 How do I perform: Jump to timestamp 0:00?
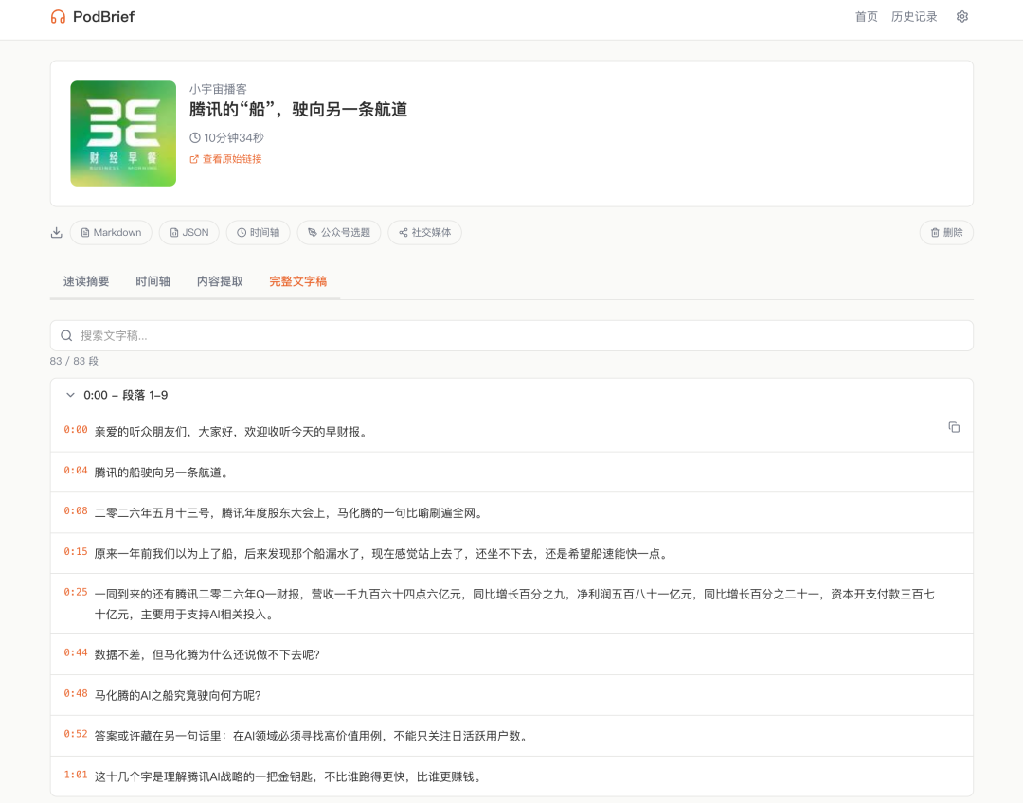click(x=76, y=430)
